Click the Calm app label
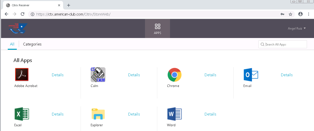 point(94,86)
